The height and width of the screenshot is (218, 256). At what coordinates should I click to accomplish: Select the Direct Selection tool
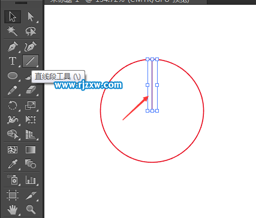click(x=31, y=16)
